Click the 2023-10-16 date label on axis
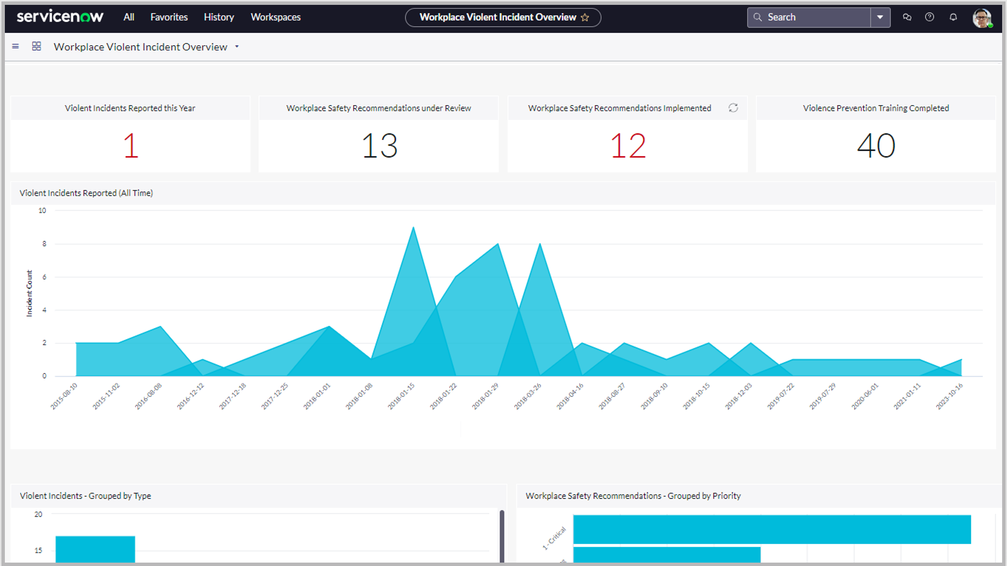The height and width of the screenshot is (566, 1007). point(950,396)
